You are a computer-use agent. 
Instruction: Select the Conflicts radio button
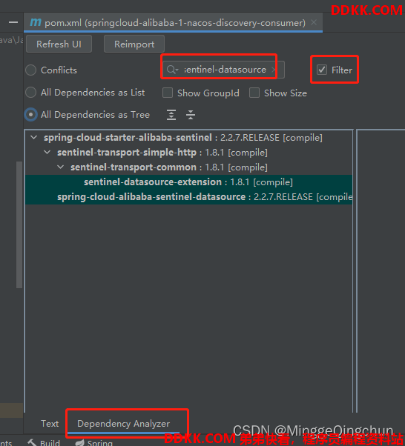coord(30,70)
